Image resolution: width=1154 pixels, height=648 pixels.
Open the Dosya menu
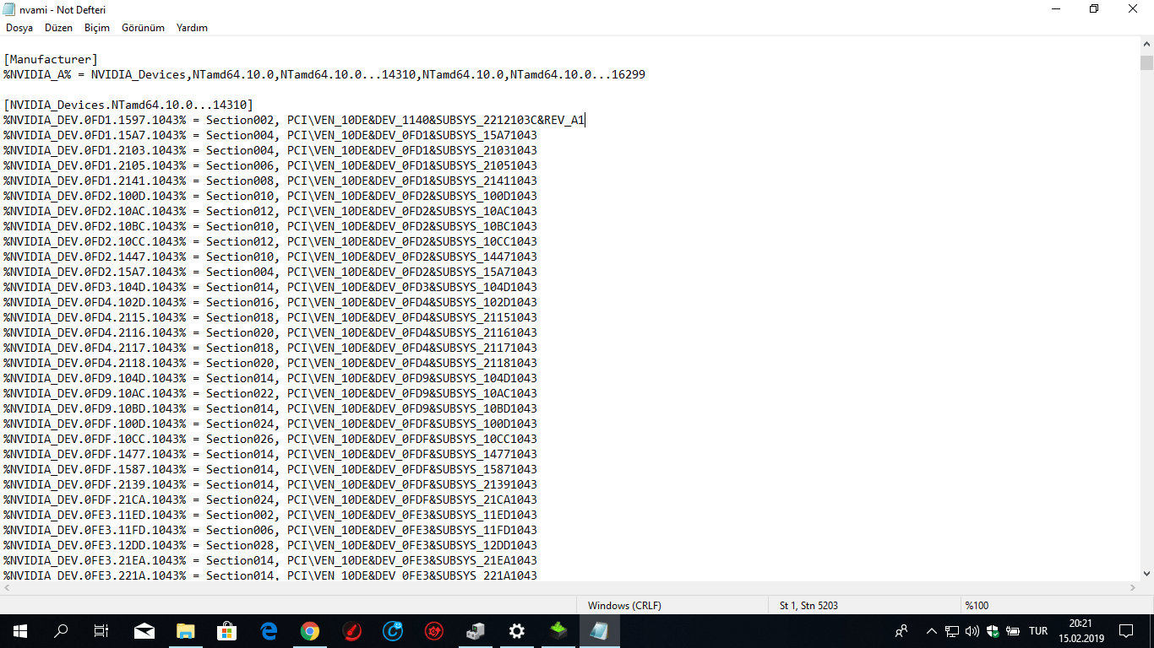click(19, 28)
